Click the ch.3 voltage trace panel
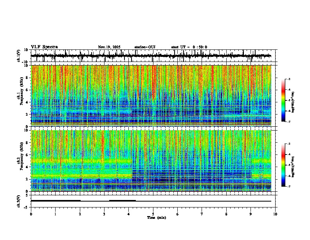 click(x=153, y=201)
